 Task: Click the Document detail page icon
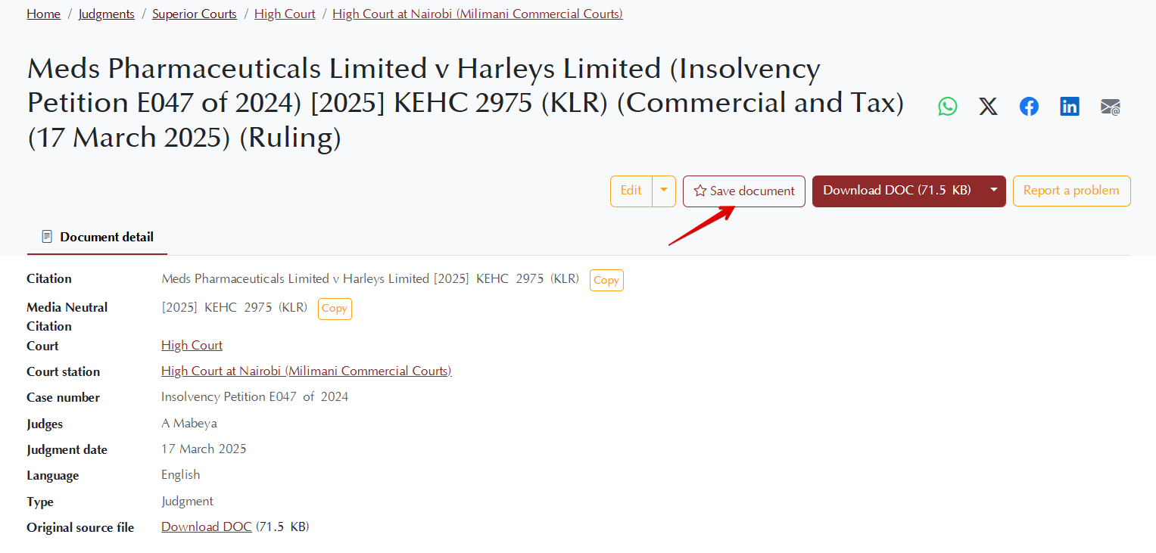(47, 237)
